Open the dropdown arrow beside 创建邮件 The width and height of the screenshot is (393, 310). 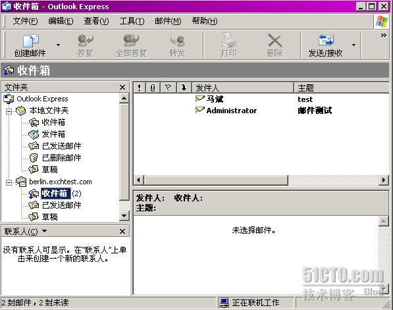point(58,45)
